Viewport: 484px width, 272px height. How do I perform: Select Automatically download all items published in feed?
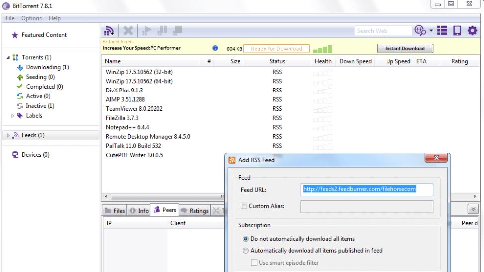(245, 251)
